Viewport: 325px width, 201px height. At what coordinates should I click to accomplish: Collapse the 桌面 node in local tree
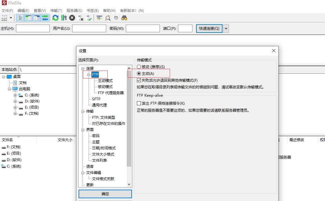click(x=3, y=77)
